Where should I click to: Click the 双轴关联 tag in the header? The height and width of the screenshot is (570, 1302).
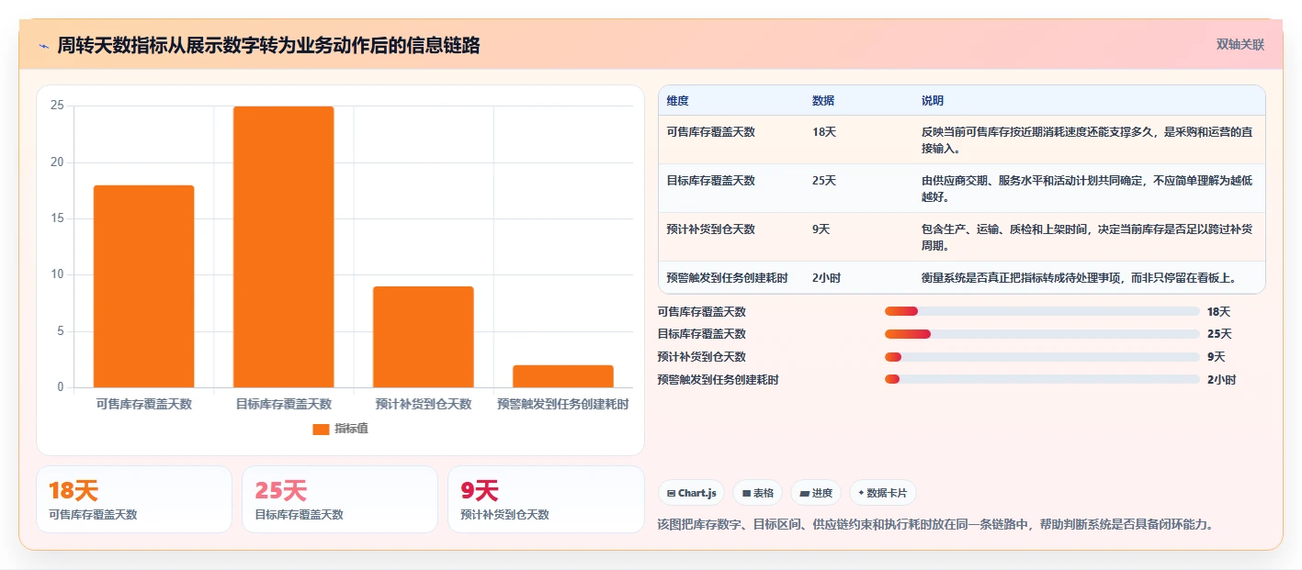1240,45
